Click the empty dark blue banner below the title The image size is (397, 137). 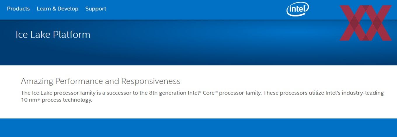click(198, 54)
